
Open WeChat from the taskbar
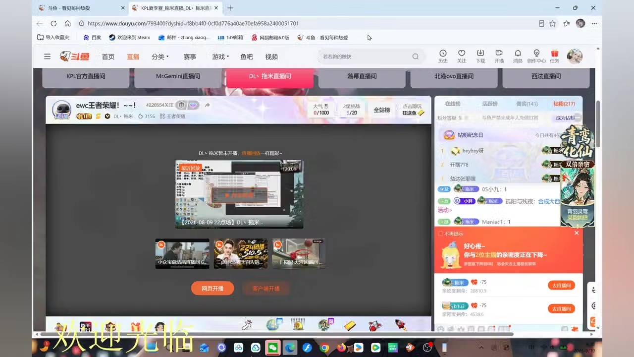[x=272, y=348]
